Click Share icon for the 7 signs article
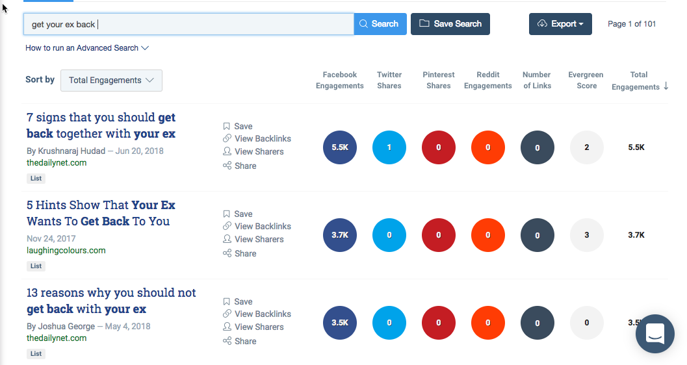Screen dimensions: 687x365 tap(227, 166)
